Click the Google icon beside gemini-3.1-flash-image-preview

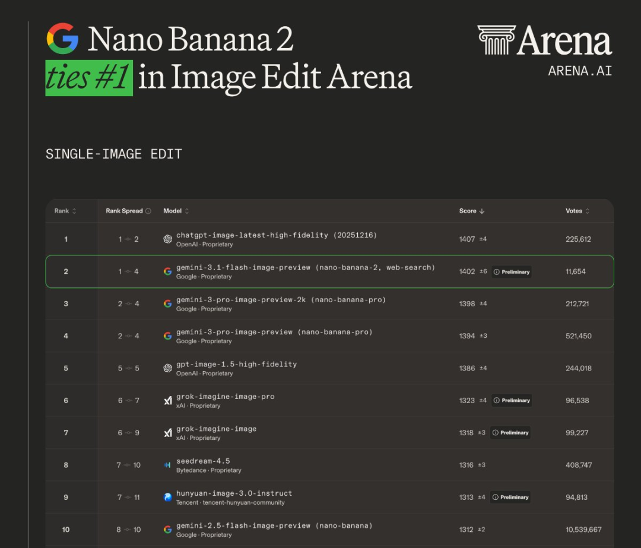click(x=168, y=271)
